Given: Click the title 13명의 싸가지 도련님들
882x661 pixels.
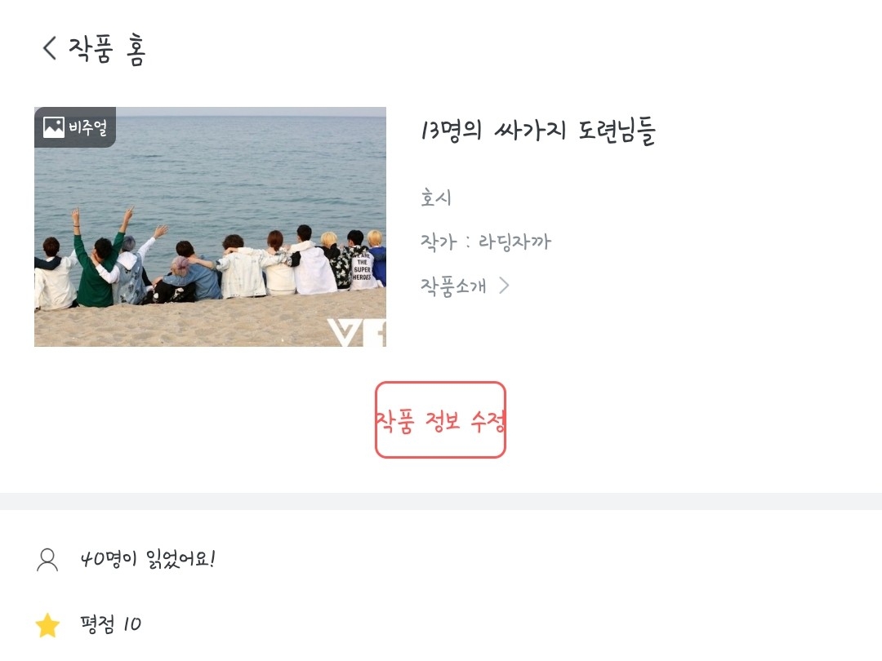Looking at the screenshot, I should pyautogui.click(x=538, y=131).
